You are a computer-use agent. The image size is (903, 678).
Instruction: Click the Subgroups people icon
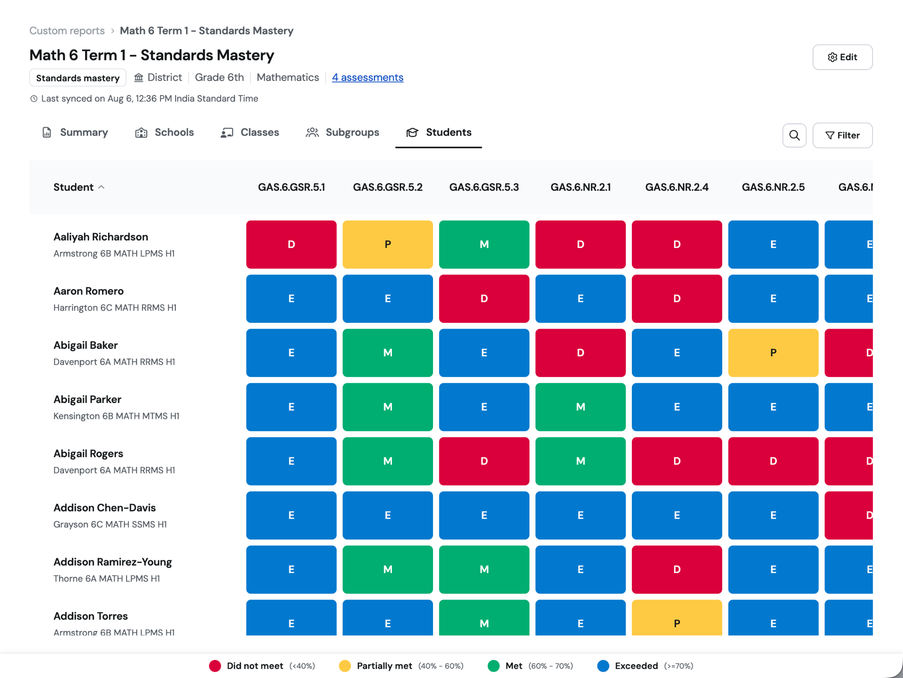click(312, 133)
